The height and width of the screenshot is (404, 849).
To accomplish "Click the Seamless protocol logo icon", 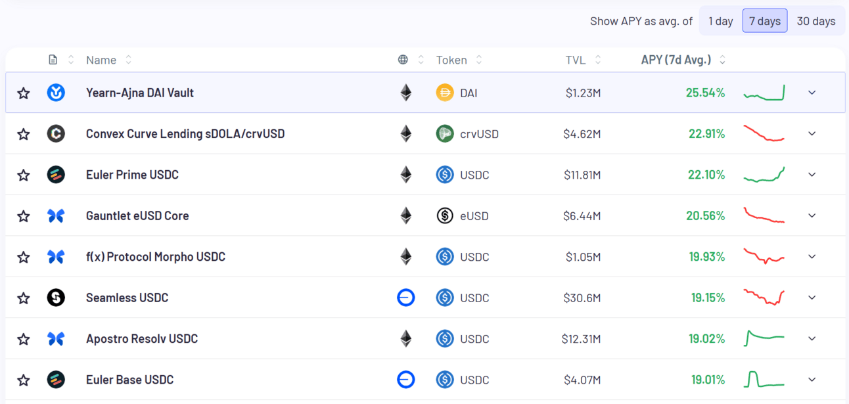I will coord(56,298).
